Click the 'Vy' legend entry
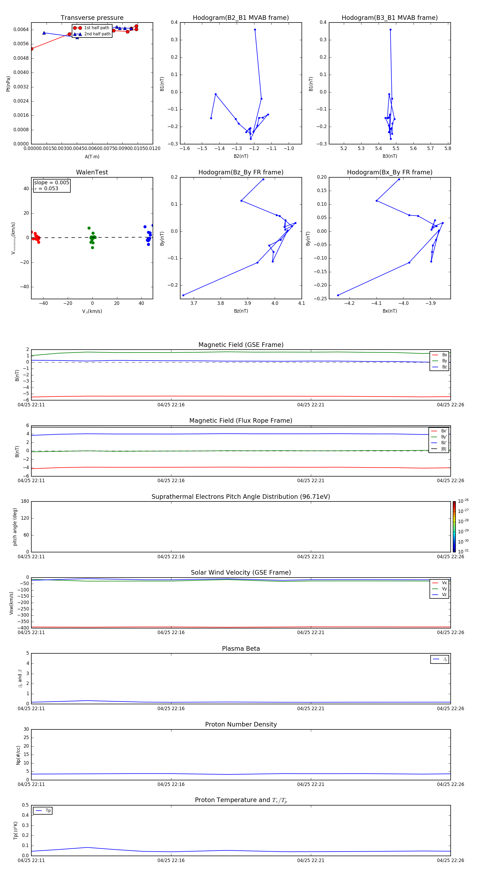Screen dimensions: 482x884 pos(439,589)
